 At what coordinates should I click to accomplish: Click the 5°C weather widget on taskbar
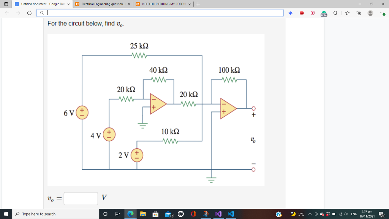(296, 214)
